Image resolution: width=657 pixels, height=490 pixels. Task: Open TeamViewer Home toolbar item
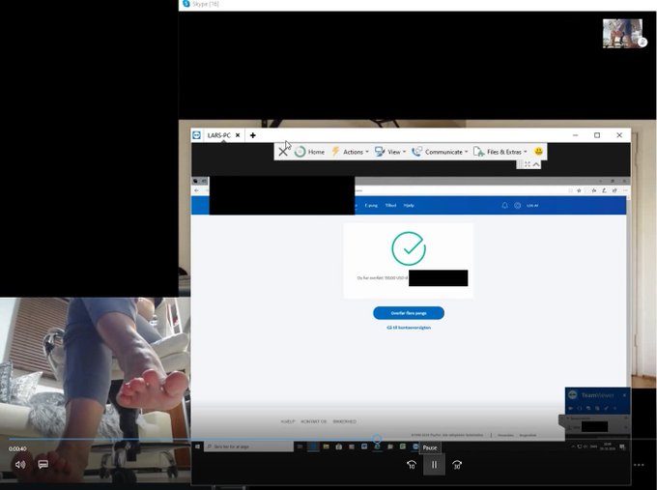[x=309, y=152]
